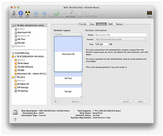Click the disk drive icon in info footer
Image resolution: width=163 pixels, height=136 pixels.
click(15, 112)
